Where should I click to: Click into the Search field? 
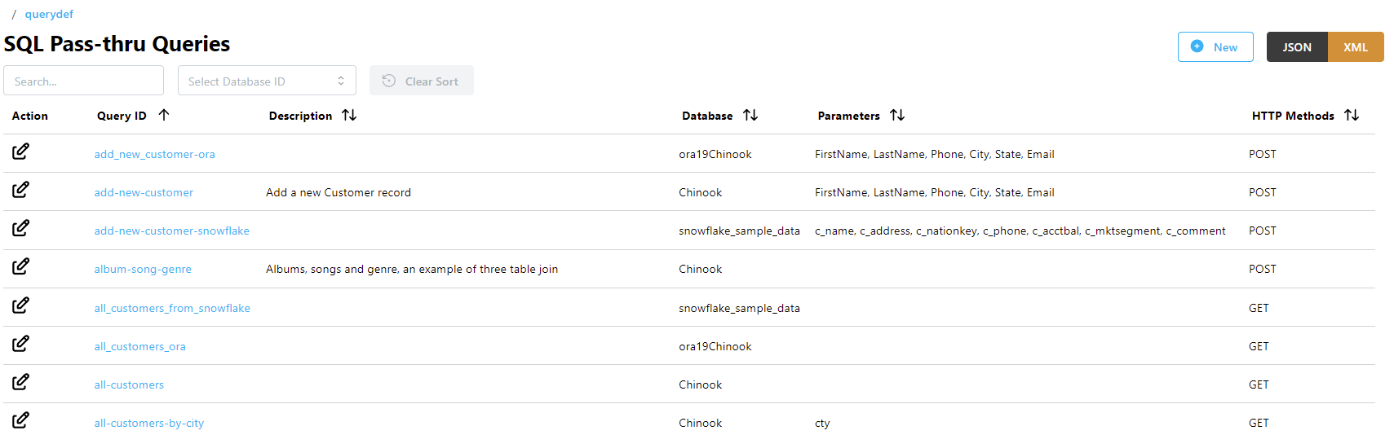[83, 81]
